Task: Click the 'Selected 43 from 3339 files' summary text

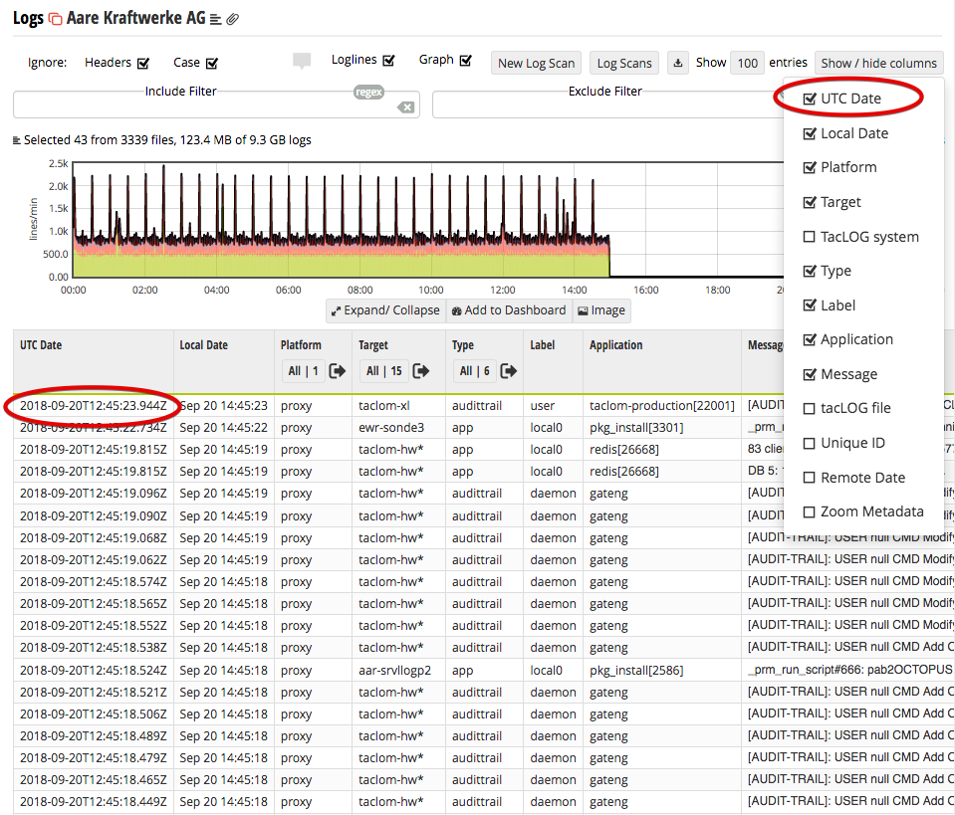Action: pyautogui.click(x=167, y=140)
